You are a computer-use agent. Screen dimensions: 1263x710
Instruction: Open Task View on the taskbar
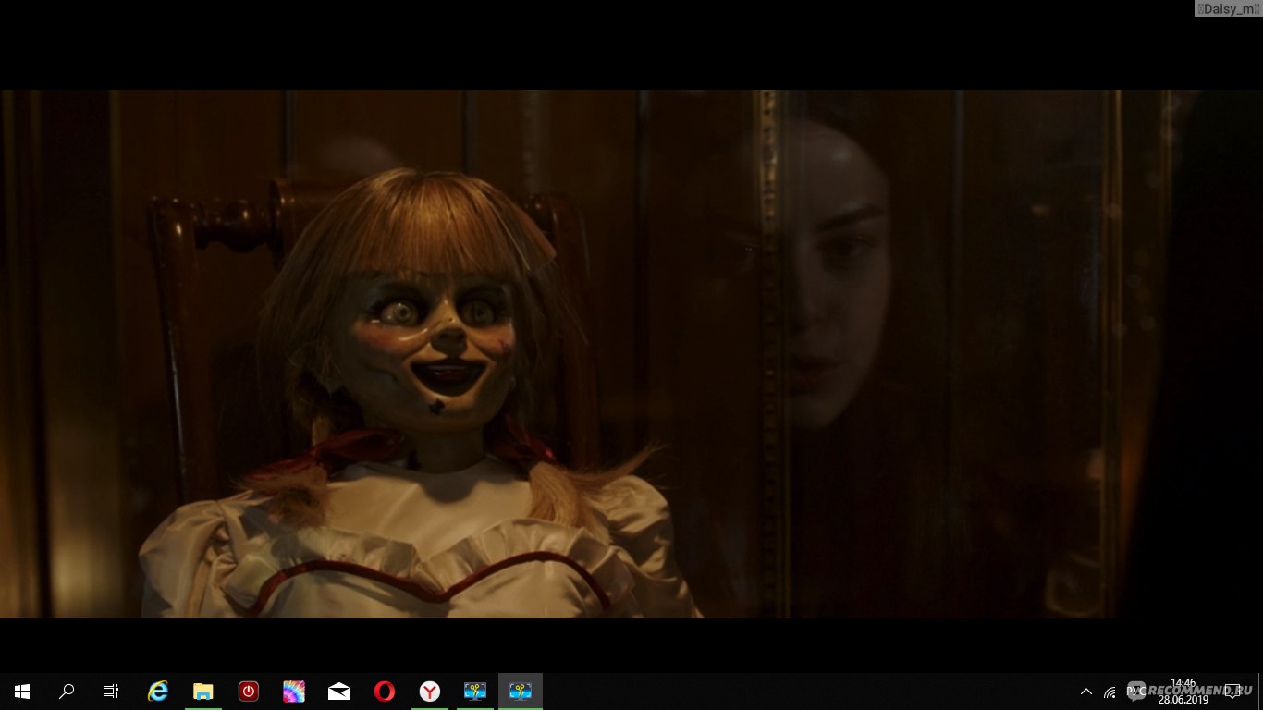coord(111,692)
